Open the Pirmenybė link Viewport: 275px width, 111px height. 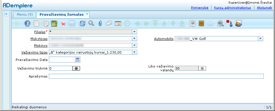point(200,8)
